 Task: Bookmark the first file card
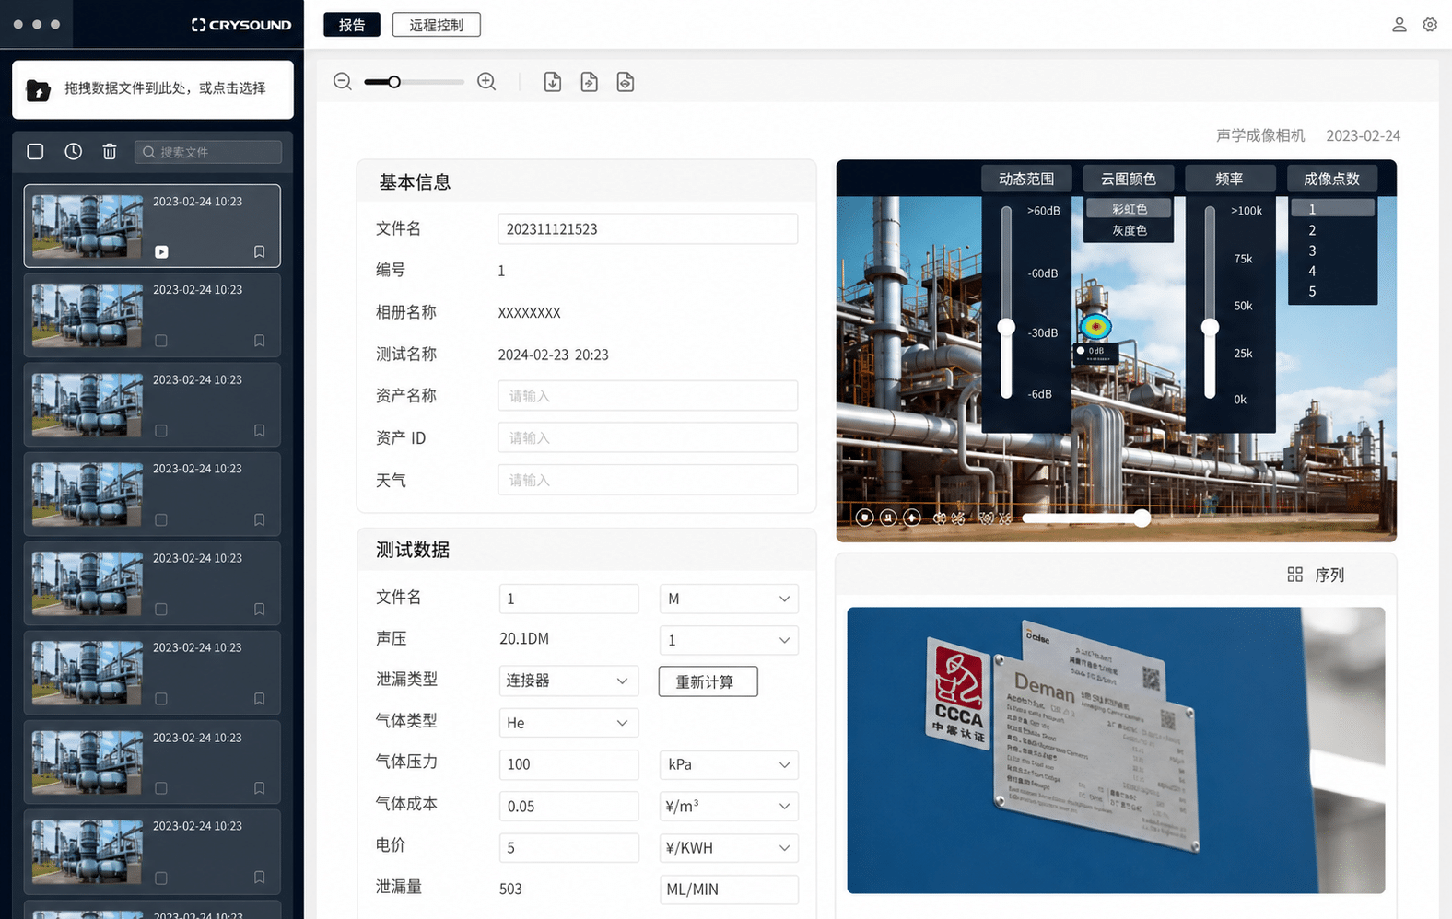coord(260,251)
